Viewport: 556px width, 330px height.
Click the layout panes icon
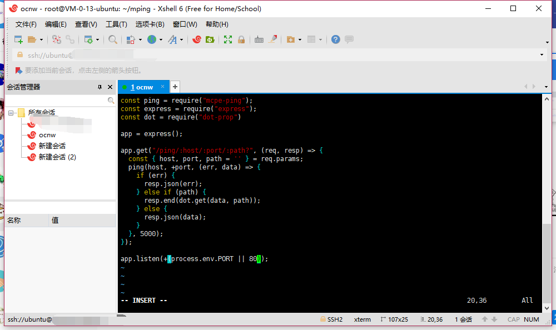tap(311, 39)
